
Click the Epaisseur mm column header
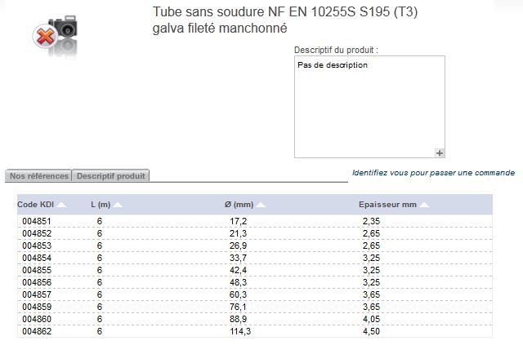(387, 205)
